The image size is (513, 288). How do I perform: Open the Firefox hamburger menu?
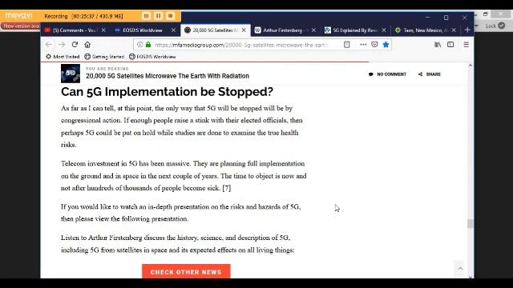click(467, 45)
